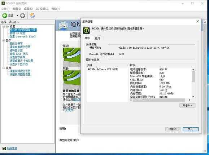Image resolution: width=209 pixels, height=155 pixels.
Task: Switch to the 显示 tab in the dialog
Action: (x=87, y=38)
